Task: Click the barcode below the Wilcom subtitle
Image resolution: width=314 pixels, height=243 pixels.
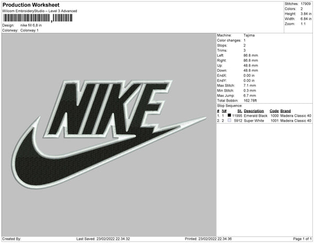Action: pyautogui.click(x=38, y=18)
